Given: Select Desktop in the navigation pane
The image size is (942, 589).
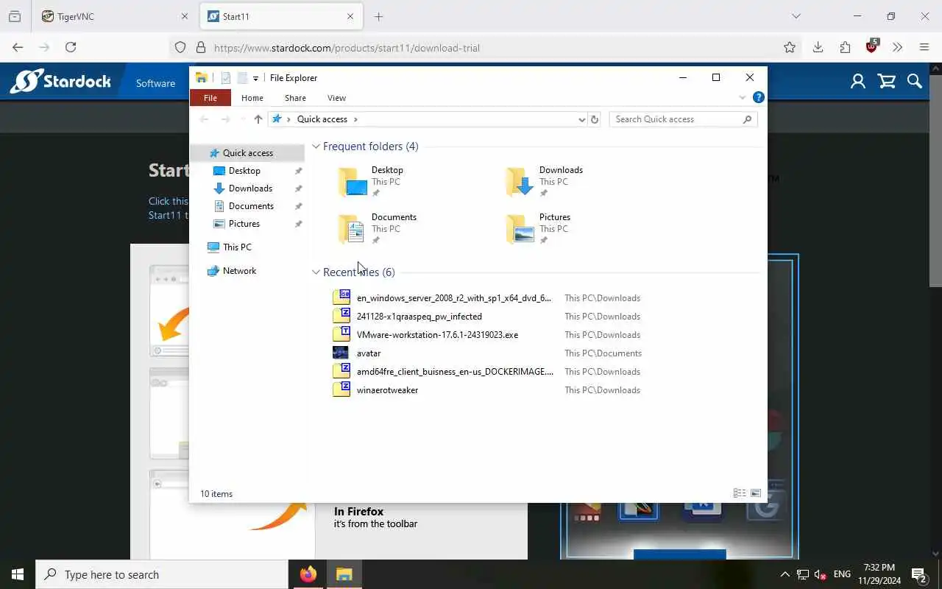Looking at the screenshot, I should (244, 171).
